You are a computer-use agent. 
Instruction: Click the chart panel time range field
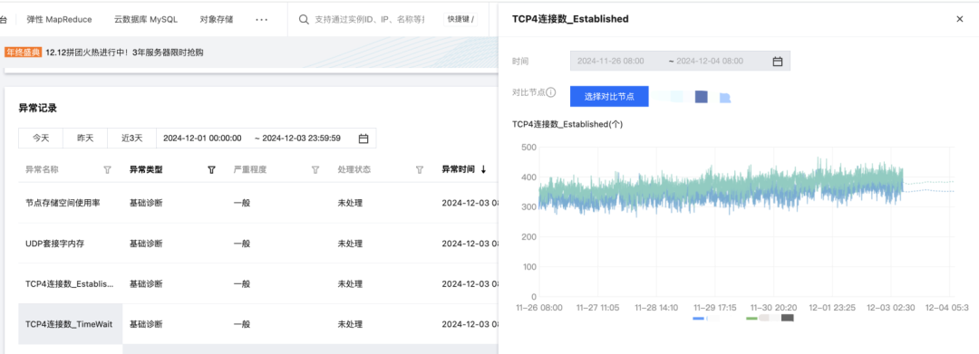[680, 61]
